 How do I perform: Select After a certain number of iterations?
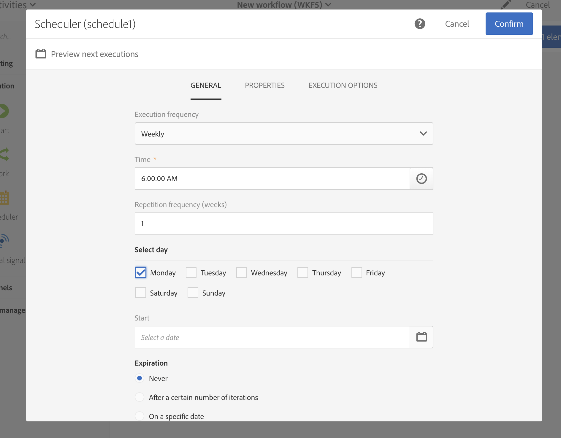(140, 397)
